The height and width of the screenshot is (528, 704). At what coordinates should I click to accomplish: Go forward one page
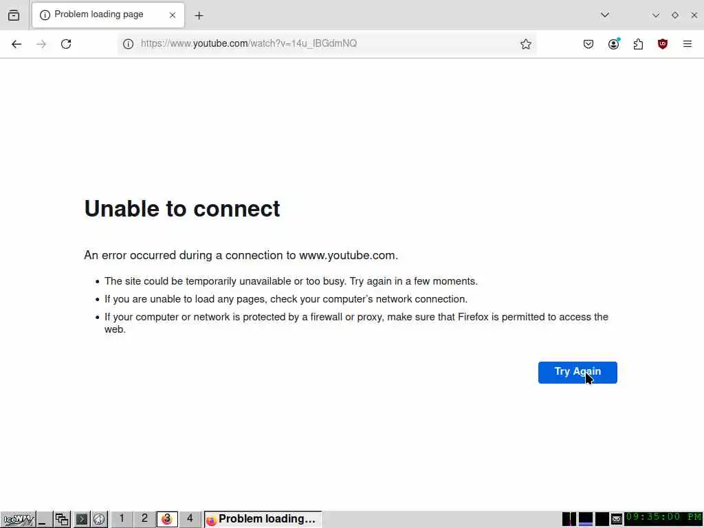coord(41,44)
